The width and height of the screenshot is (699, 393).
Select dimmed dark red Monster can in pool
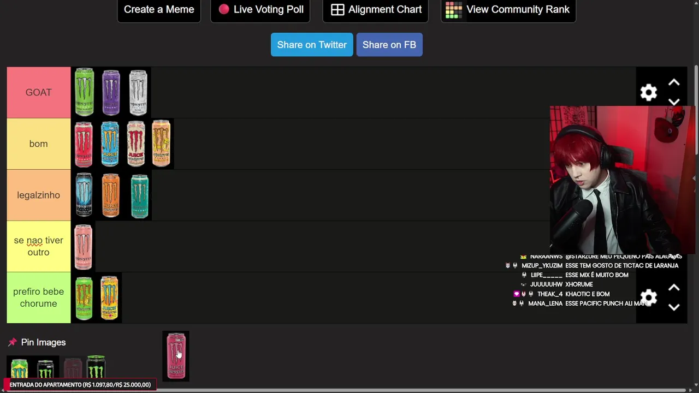73,368
